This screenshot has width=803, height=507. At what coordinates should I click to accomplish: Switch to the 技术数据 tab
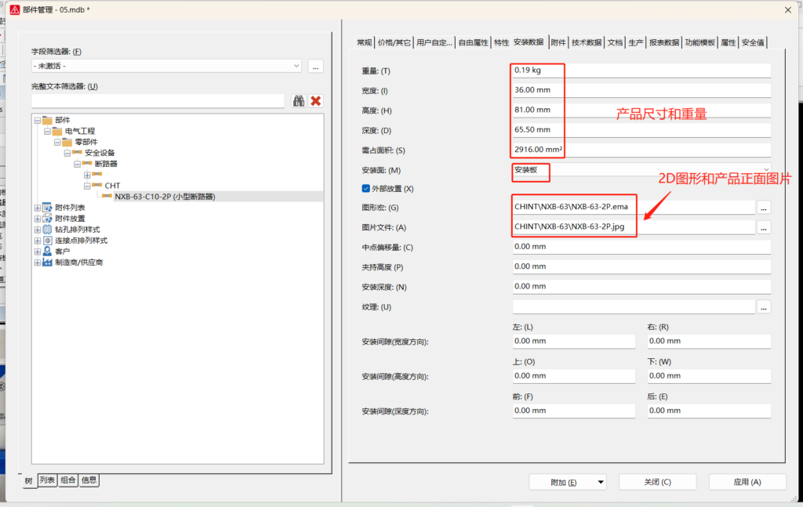587,42
